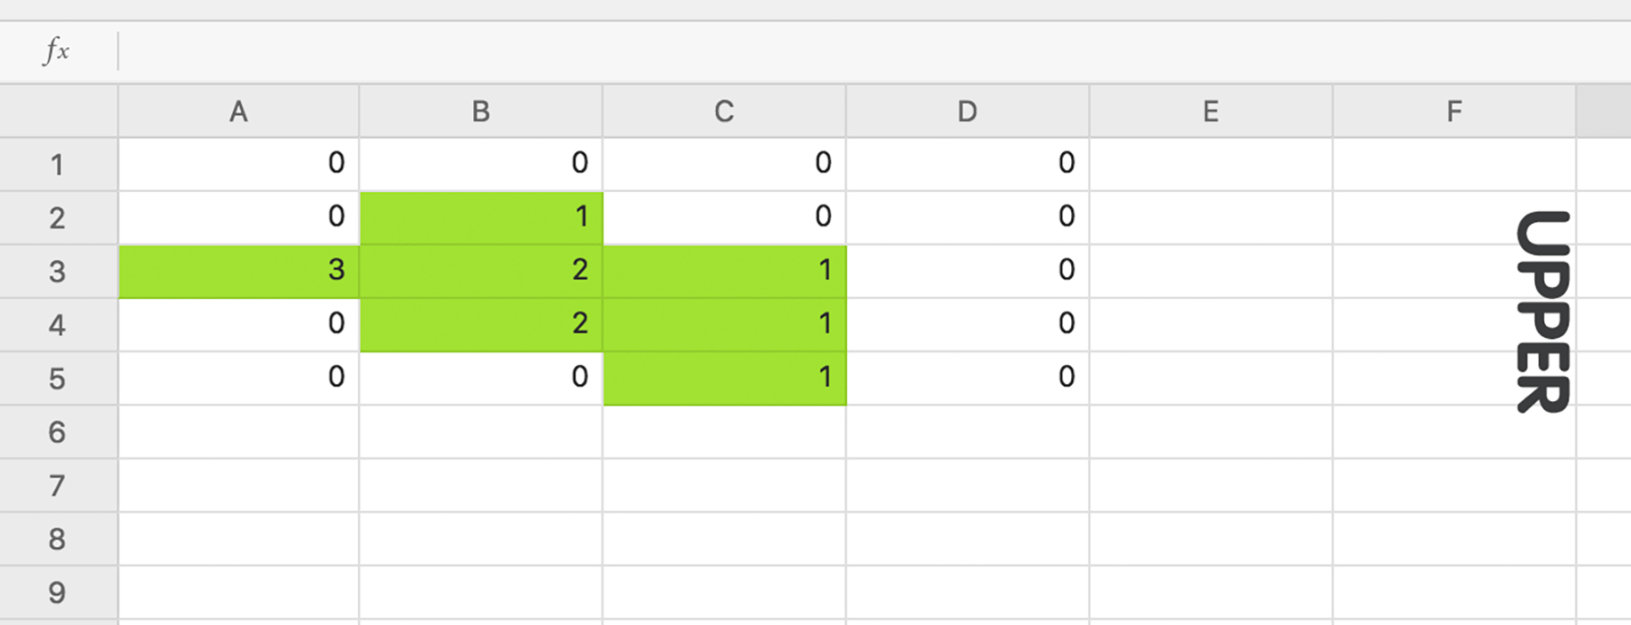Select row 6 header
The width and height of the screenshot is (1631, 625).
pos(58,432)
